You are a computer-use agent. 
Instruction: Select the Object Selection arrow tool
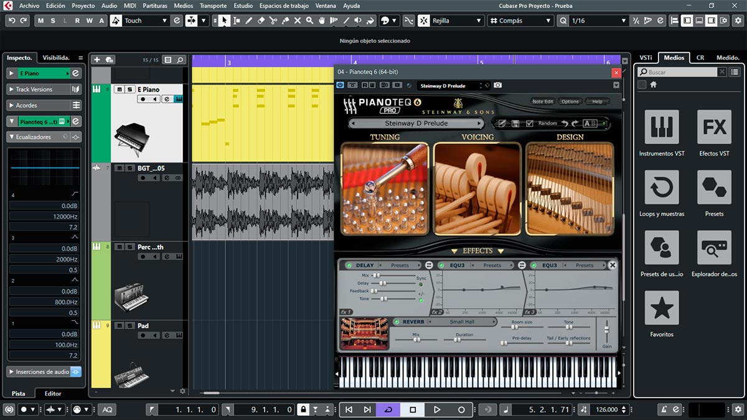[224, 21]
